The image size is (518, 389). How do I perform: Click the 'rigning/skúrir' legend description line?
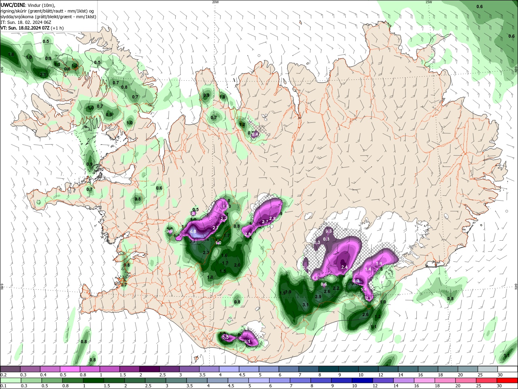[x=47, y=11]
